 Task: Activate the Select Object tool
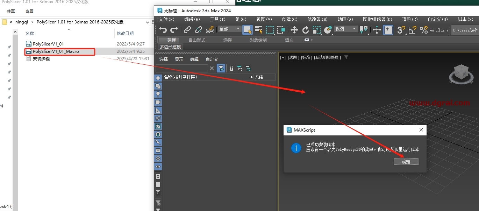point(248,30)
